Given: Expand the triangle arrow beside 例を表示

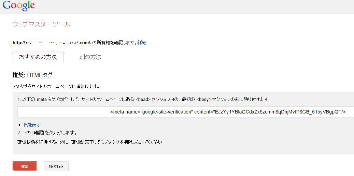Looking at the screenshot, I should (20, 125).
